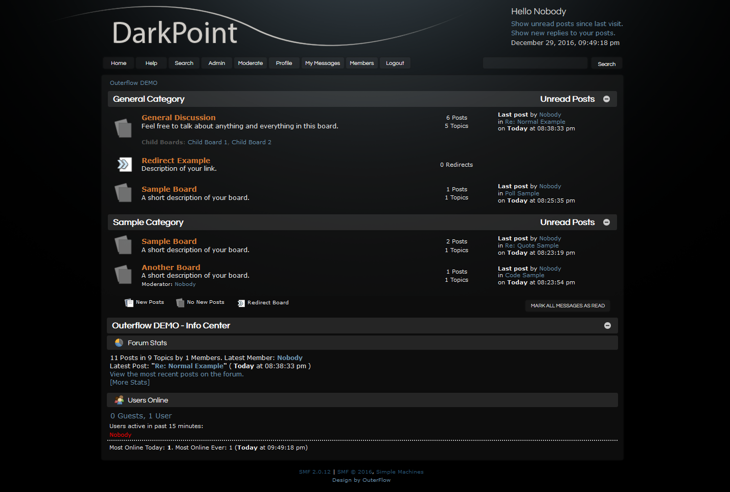Image resolution: width=730 pixels, height=492 pixels.
Task: Open Re: Normal Example last post link
Action: click(x=535, y=122)
